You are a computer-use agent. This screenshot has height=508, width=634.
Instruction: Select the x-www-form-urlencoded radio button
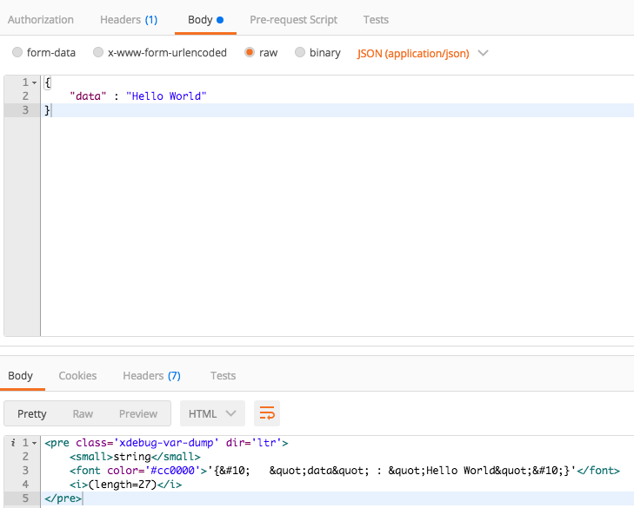(98, 52)
